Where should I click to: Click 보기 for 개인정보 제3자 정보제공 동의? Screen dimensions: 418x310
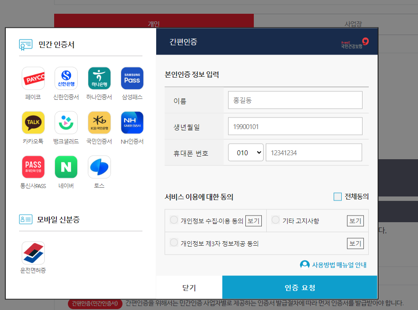click(x=355, y=243)
